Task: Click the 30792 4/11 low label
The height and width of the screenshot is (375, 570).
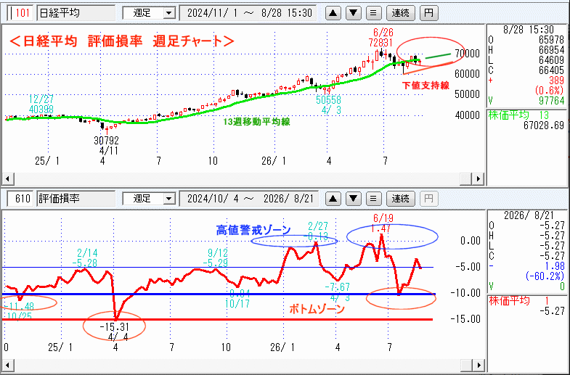Action: 107,145
